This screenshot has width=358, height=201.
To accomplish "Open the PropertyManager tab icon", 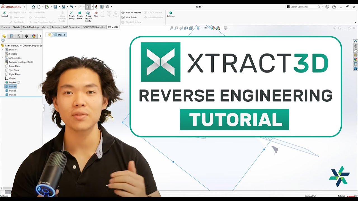I will [11, 36].
